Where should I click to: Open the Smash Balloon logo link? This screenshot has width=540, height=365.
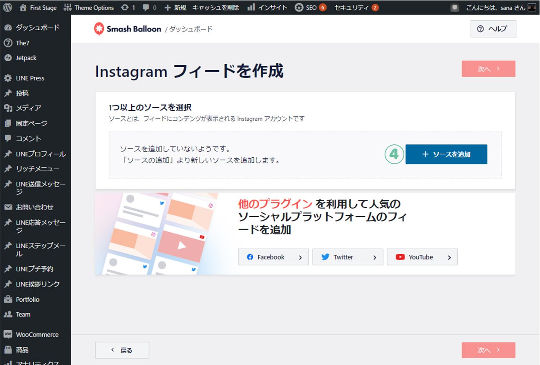pos(127,29)
